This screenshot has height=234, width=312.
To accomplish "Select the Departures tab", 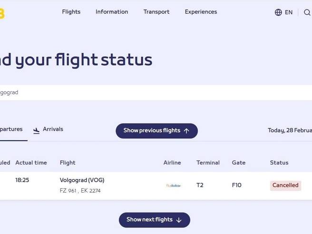I will [x=11, y=129].
